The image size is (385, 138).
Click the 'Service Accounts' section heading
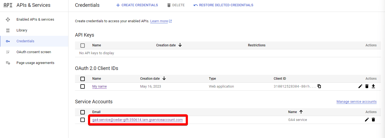(x=94, y=102)
